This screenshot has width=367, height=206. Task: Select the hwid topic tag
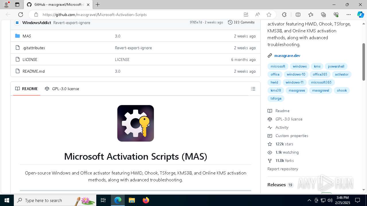(274, 82)
